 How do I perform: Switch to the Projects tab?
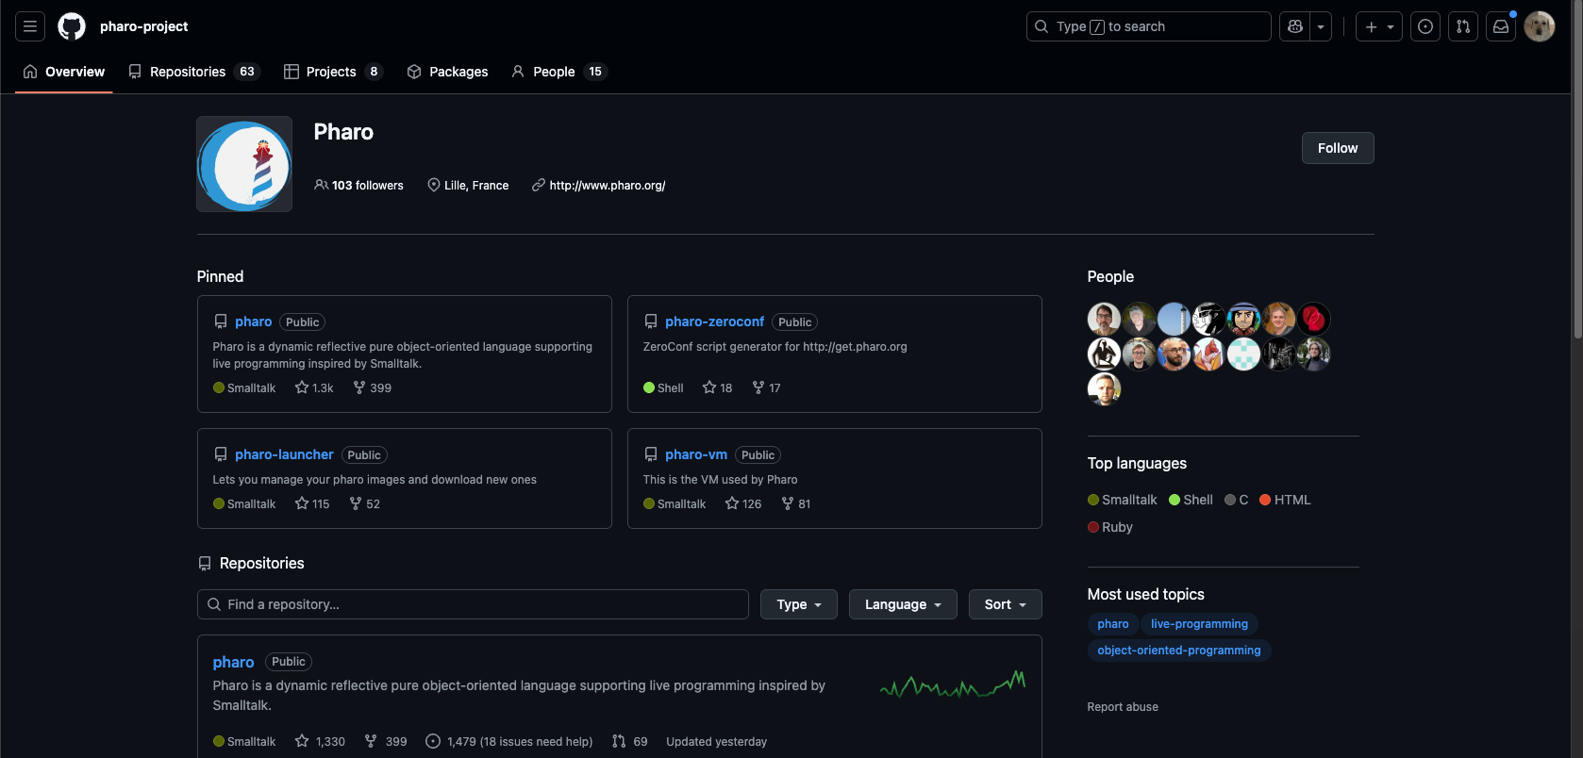coord(333,72)
